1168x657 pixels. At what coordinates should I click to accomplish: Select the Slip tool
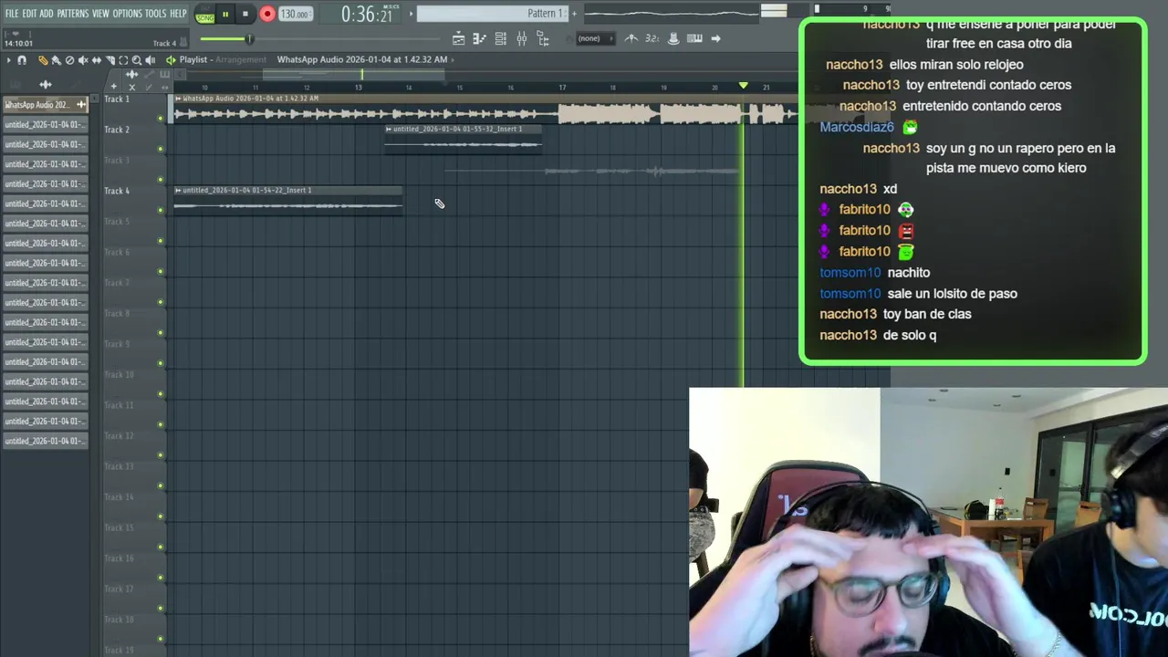[97, 60]
